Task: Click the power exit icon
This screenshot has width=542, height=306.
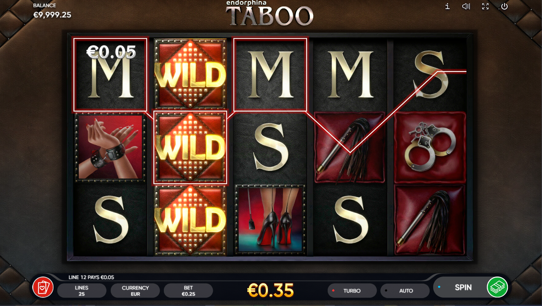Action: click(x=504, y=6)
